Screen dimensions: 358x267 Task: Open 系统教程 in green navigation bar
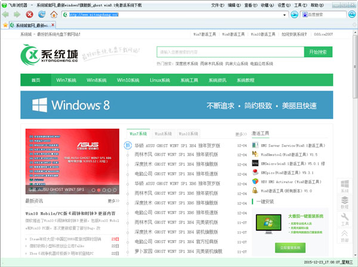pos(245,80)
